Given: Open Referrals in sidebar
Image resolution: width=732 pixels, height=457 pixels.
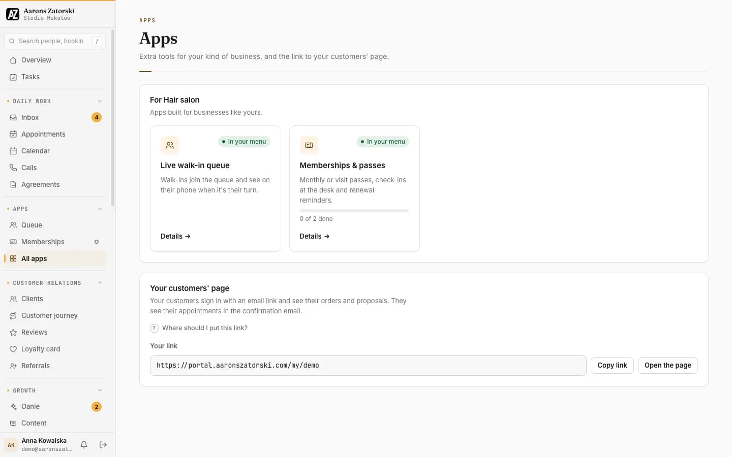Looking at the screenshot, I should [55, 366].
